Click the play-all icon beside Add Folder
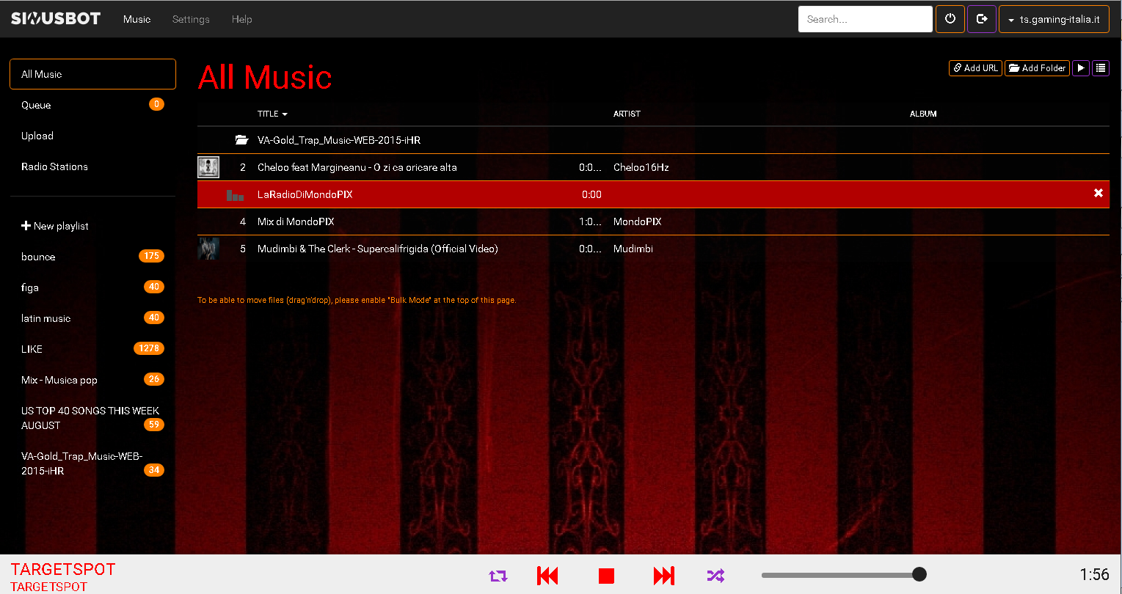The height and width of the screenshot is (594, 1122). click(x=1080, y=68)
